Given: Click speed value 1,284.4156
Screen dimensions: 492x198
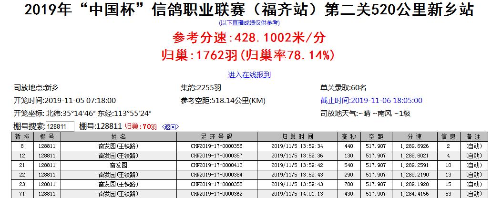Looking at the screenshot, I should point(414,194).
